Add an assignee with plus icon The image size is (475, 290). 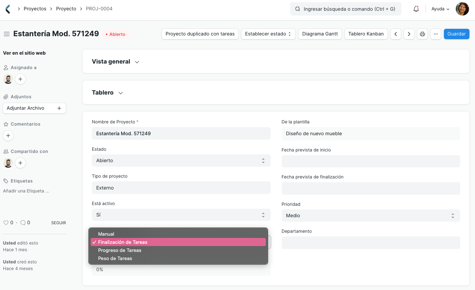(x=20, y=79)
